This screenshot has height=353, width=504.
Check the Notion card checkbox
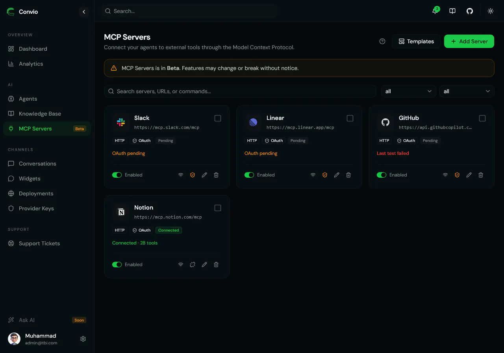point(218,208)
